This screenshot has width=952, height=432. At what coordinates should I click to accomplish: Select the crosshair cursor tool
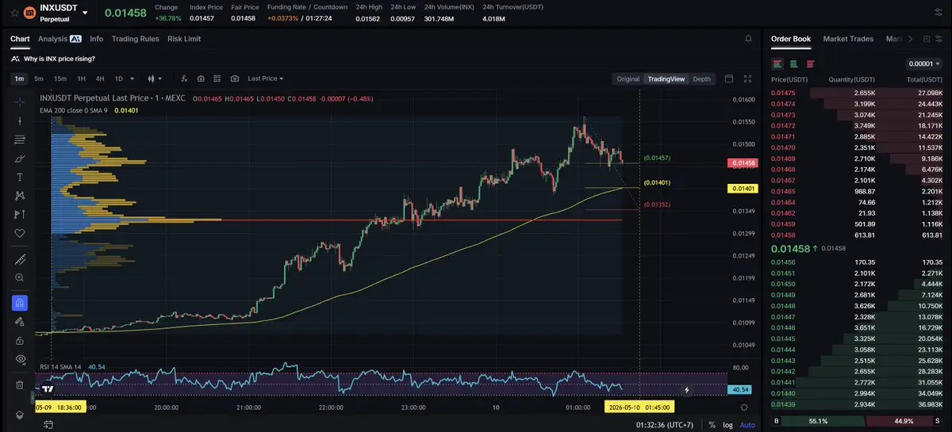(x=20, y=101)
